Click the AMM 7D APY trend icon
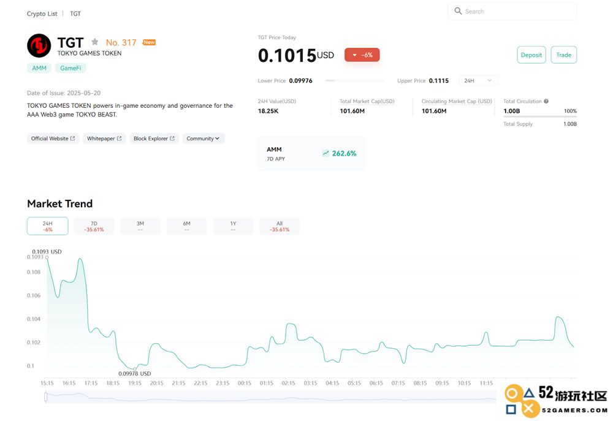 coord(326,153)
